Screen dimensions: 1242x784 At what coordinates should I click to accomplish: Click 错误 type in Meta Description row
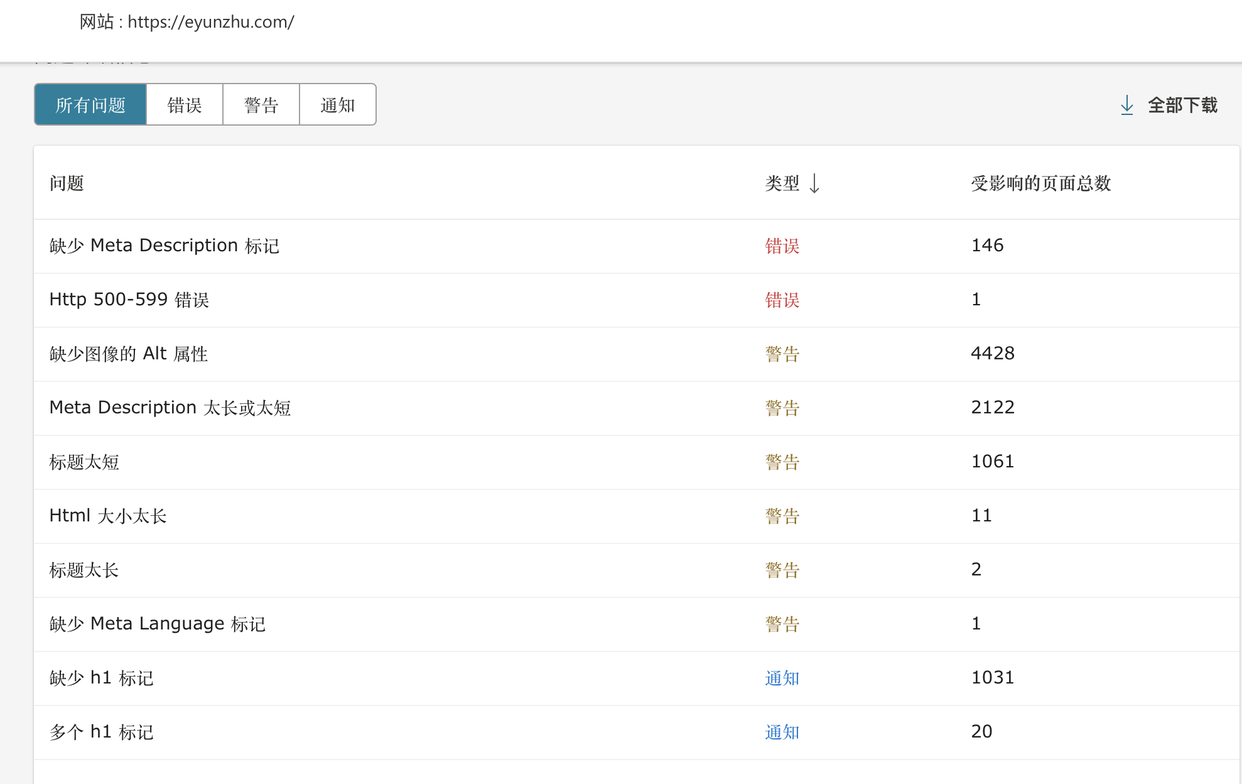click(782, 246)
